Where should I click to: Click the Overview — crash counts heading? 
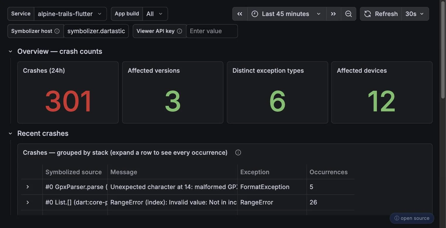pos(60,51)
